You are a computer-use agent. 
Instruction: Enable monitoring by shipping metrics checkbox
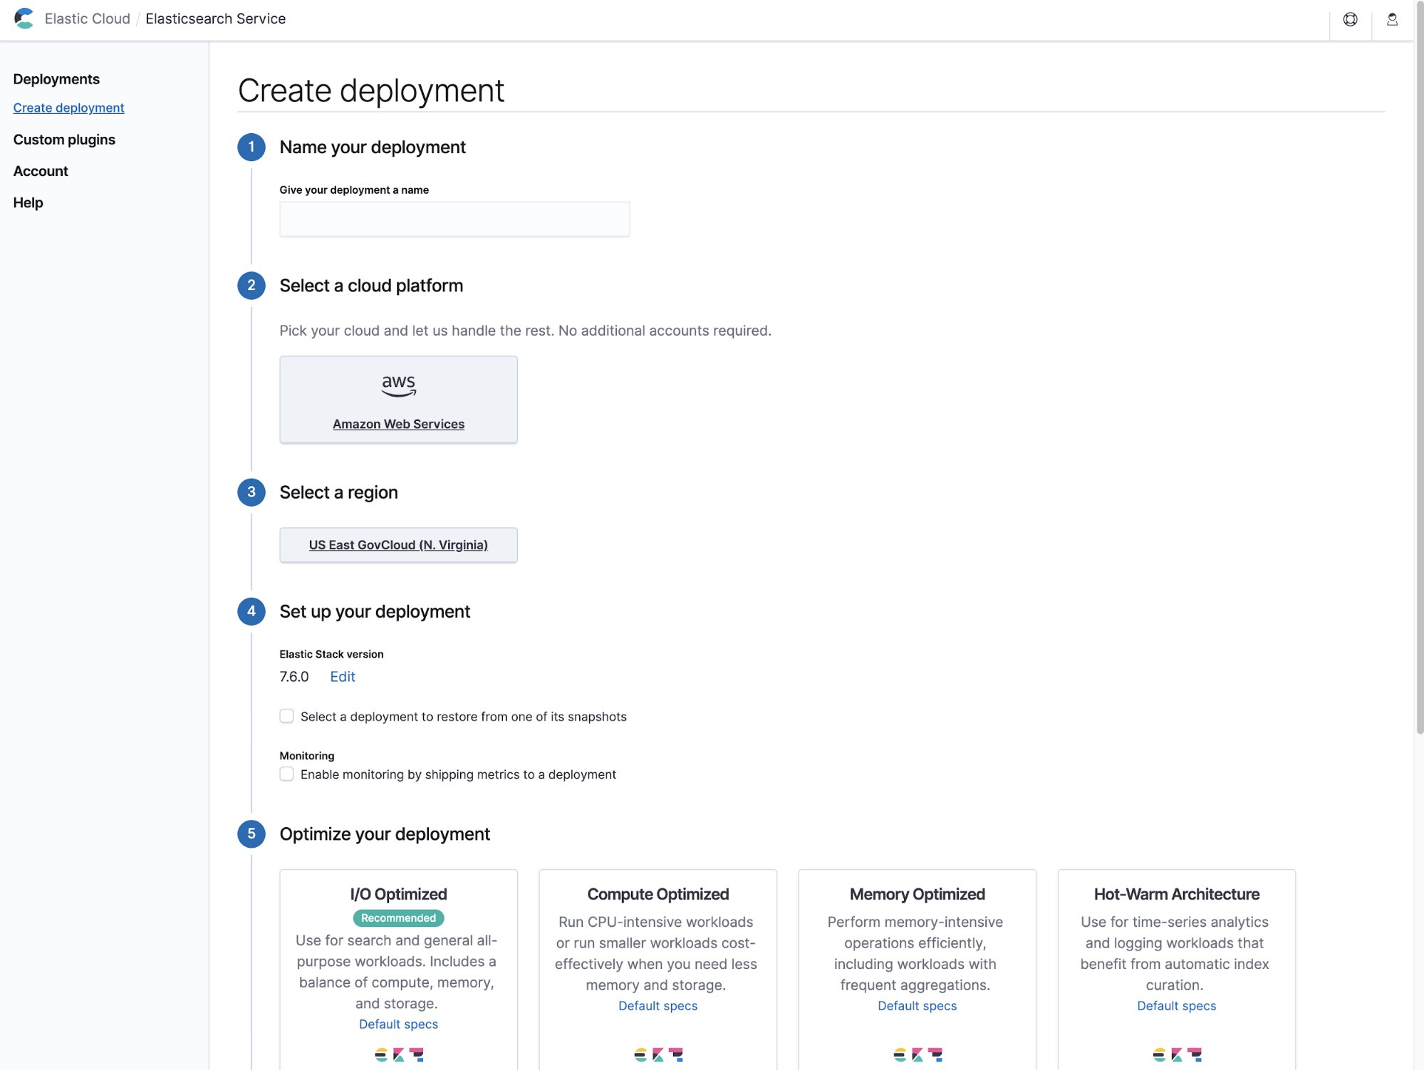point(286,774)
